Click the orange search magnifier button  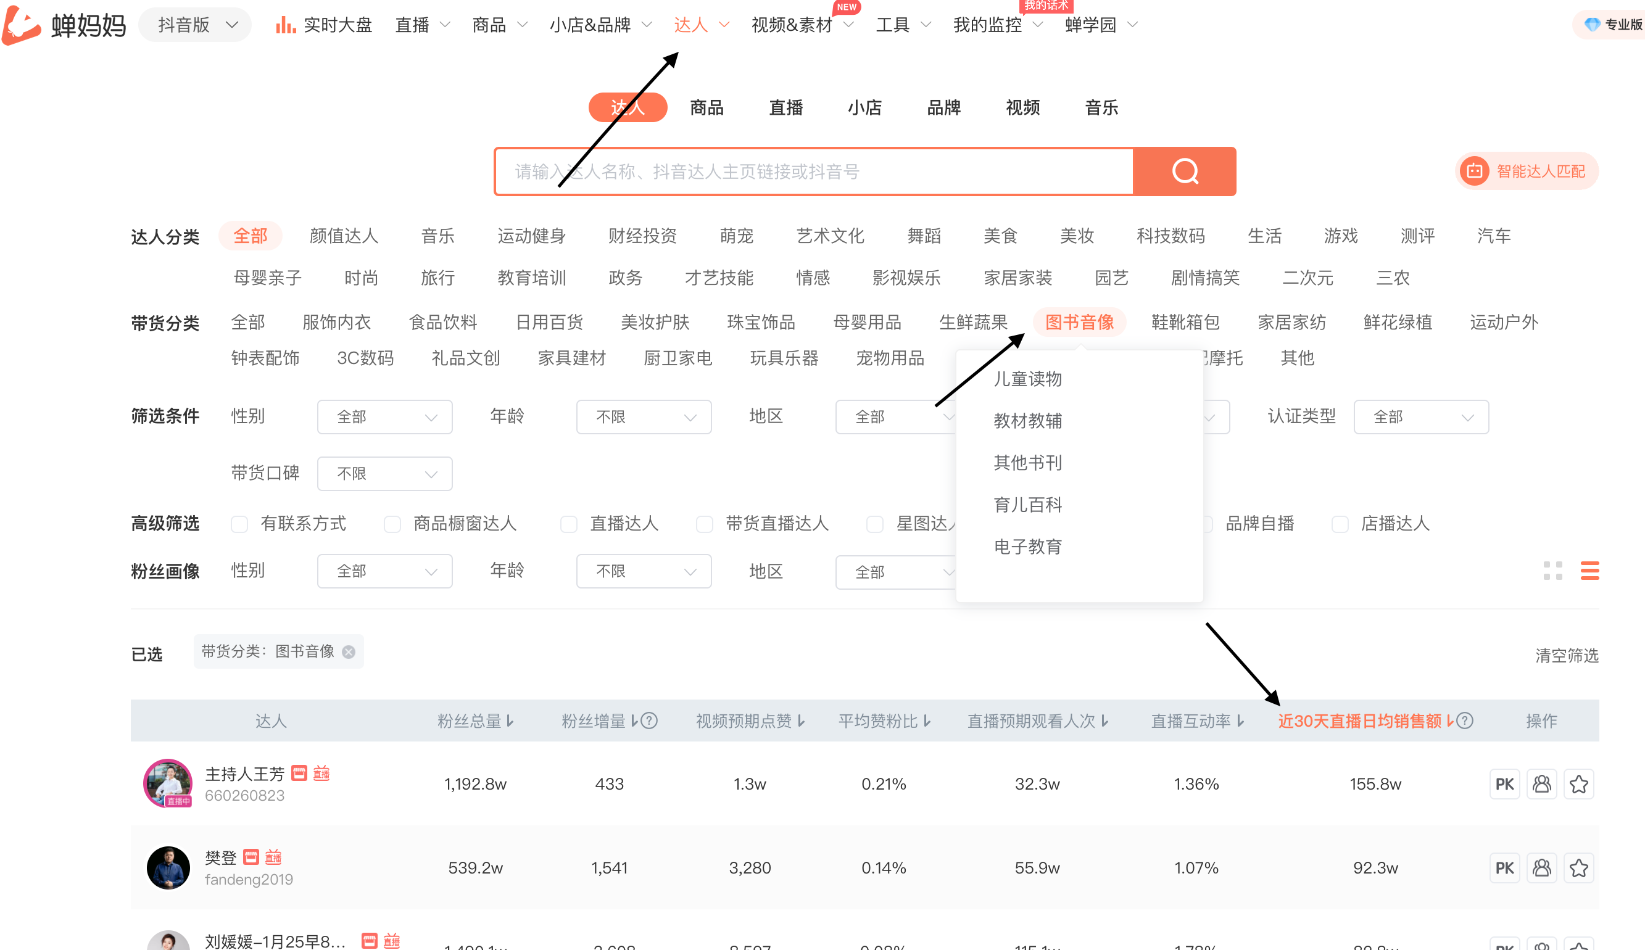coord(1184,171)
